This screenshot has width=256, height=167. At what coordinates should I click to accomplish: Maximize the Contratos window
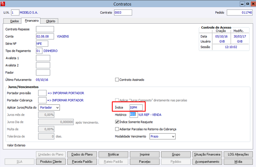point(248,4)
